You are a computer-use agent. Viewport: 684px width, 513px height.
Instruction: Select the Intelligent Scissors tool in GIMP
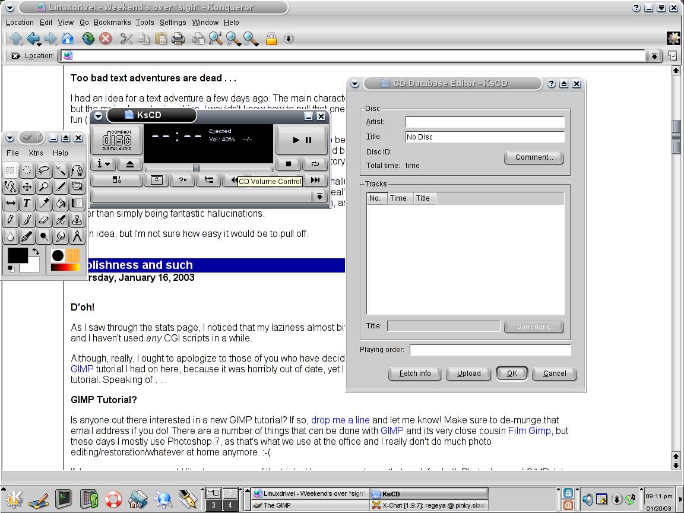(x=11, y=186)
